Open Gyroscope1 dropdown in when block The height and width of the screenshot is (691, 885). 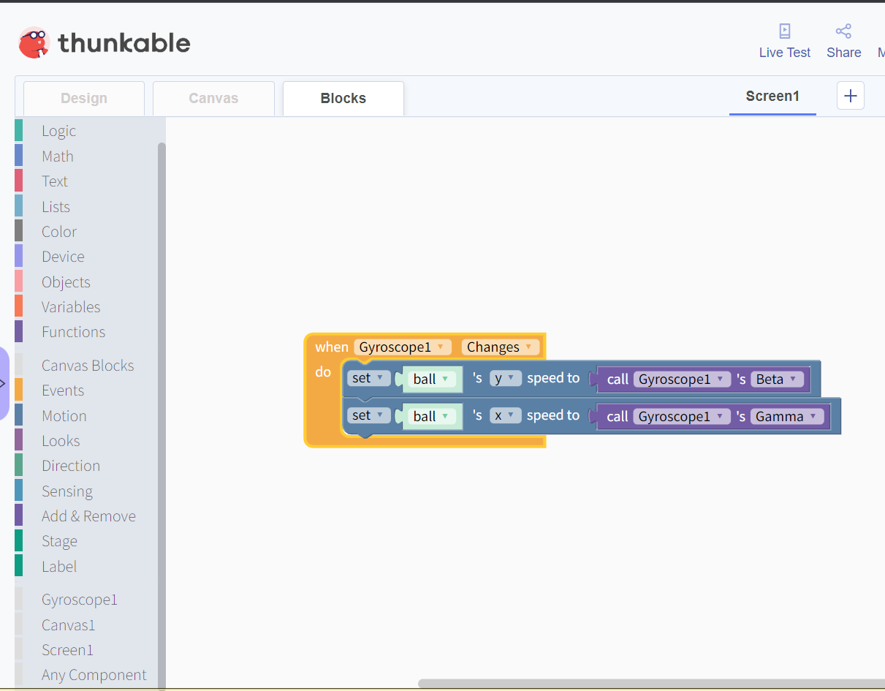[x=403, y=347]
